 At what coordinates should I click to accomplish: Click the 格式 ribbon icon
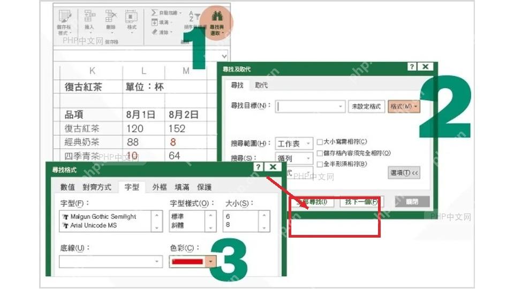[x=132, y=17]
